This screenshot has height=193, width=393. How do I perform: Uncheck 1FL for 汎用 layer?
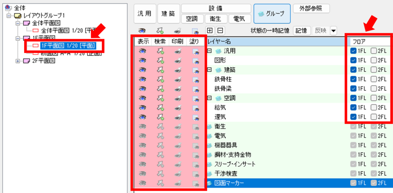click(353, 51)
